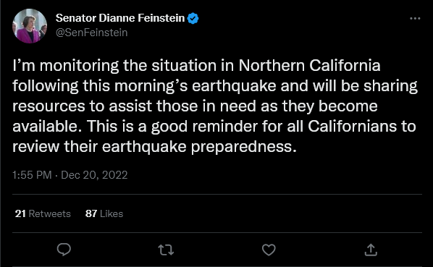Click the blue verified checkmark badge

point(193,19)
